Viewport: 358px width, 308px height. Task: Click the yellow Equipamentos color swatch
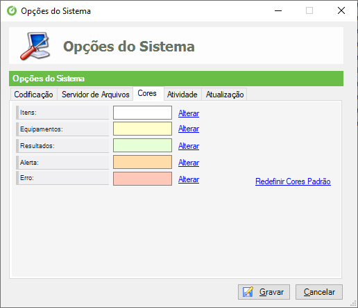click(142, 129)
